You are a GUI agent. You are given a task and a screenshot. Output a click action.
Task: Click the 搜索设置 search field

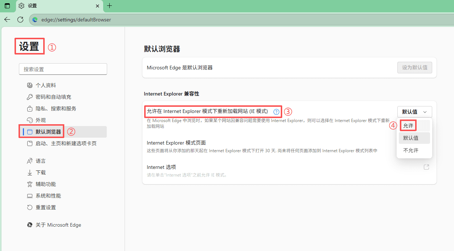pyautogui.click(x=63, y=69)
